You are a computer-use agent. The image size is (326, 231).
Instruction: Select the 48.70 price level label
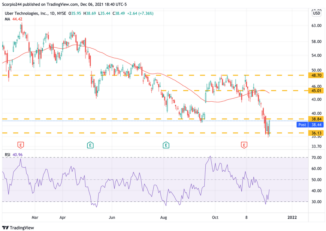click(x=316, y=75)
